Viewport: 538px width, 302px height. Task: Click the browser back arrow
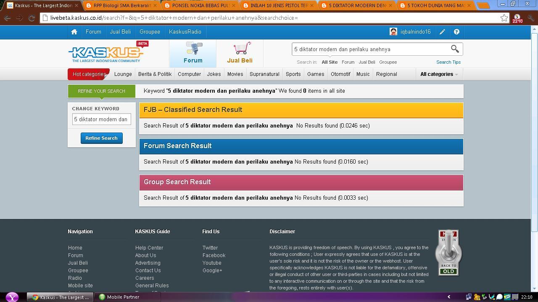tap(7, 18)
